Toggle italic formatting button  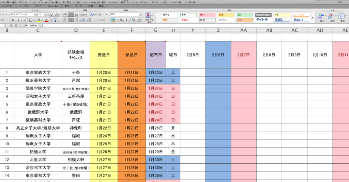(19, 20)
